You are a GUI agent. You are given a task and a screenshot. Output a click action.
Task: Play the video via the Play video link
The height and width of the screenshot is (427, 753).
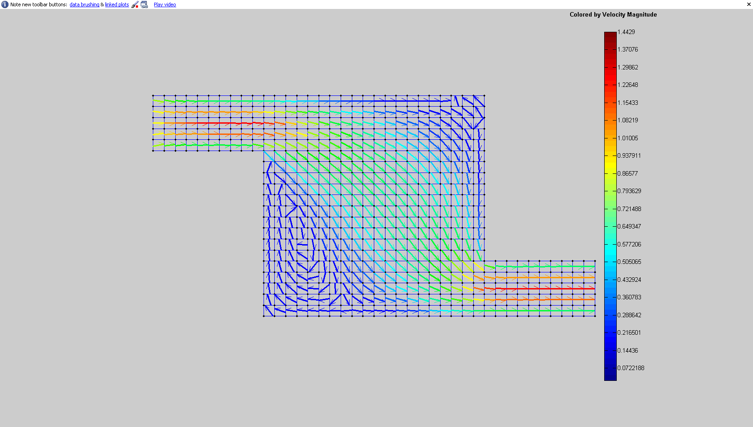pyautogui.click(x=164, y=4)
